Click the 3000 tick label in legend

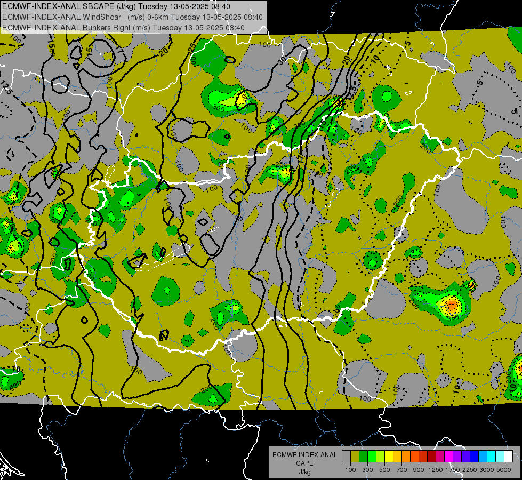click(487, 470)
